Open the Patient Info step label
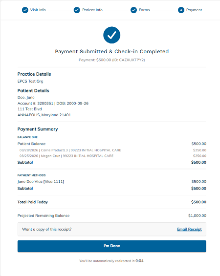Viewport: 220px width, 276px height. coord(92,10)
